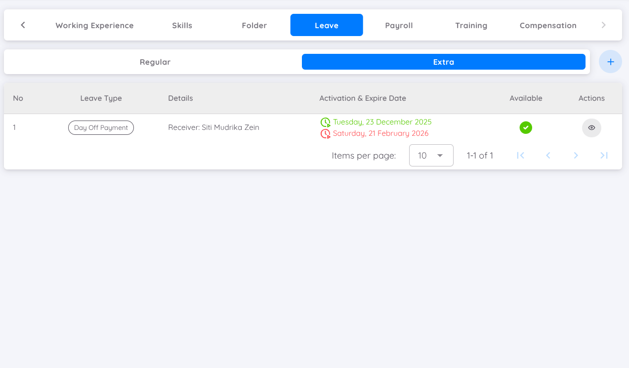Switch to the Training tab
Viewport: 629px width, 368px height.
click(x=471, y=25)
